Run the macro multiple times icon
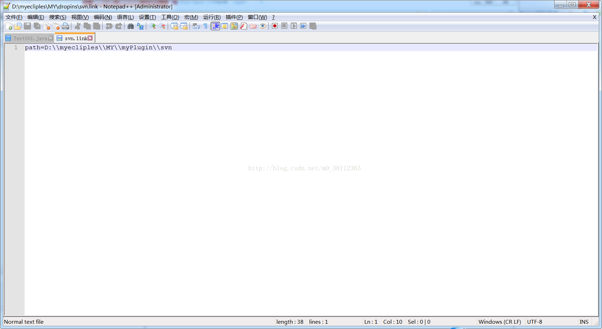 303,26
